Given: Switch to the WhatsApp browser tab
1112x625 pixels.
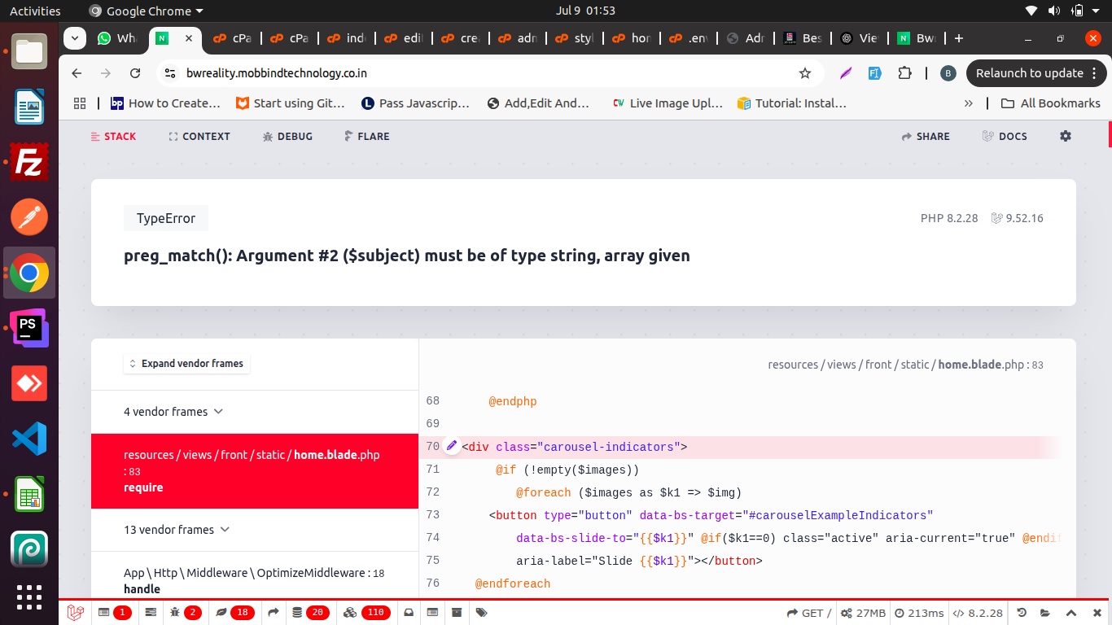Looking at the screenshot, I should coord(117,38).
